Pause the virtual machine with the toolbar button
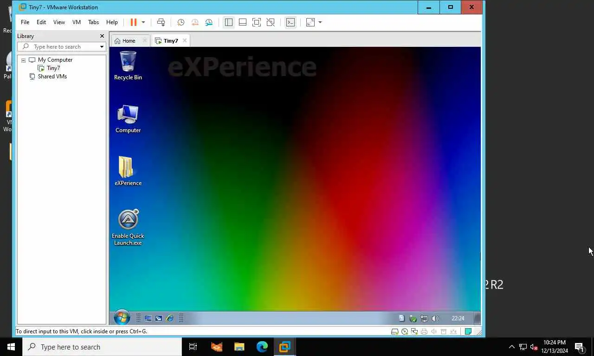The image size is (594, 356). [133, 22]
